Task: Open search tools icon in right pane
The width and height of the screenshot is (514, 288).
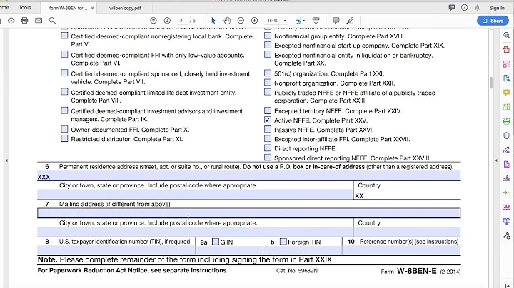Action: coord(506,35)
